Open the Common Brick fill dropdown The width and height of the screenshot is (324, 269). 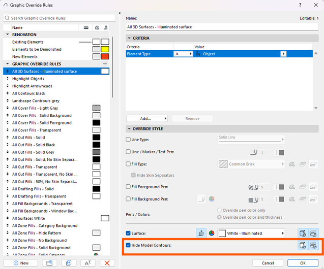coord(251,164)
